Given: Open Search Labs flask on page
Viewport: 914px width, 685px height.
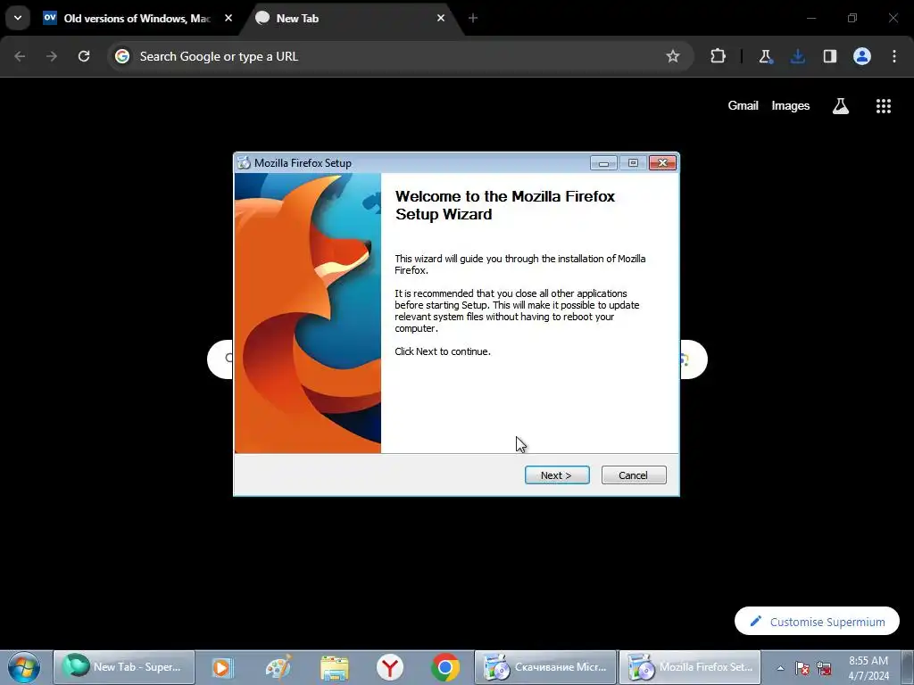Looking at the screenshot, I should pyautogui.click(x=841, y=106).
